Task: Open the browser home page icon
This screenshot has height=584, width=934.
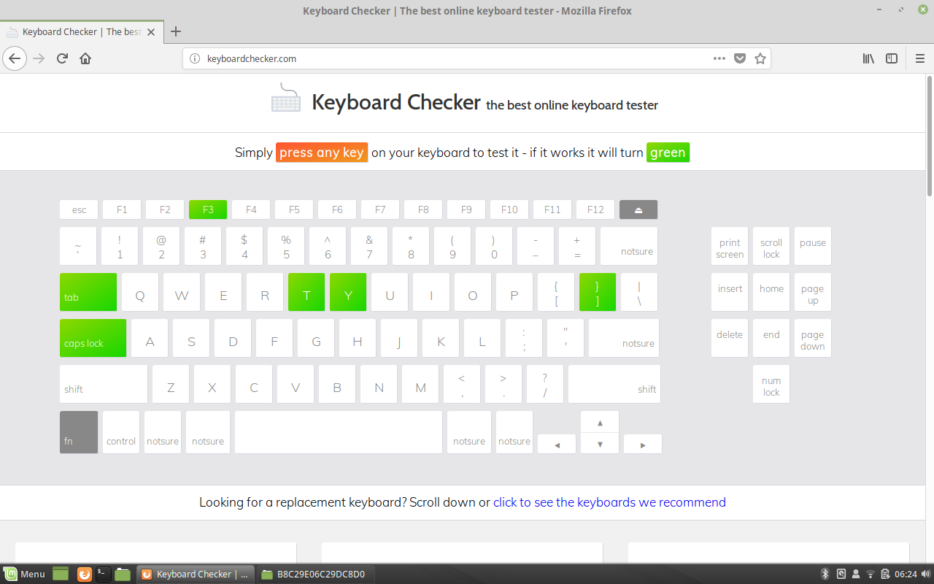Action: point(85,58)
